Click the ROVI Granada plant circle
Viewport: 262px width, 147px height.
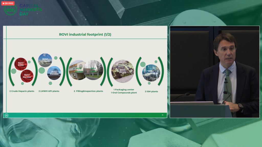[45, 60]
